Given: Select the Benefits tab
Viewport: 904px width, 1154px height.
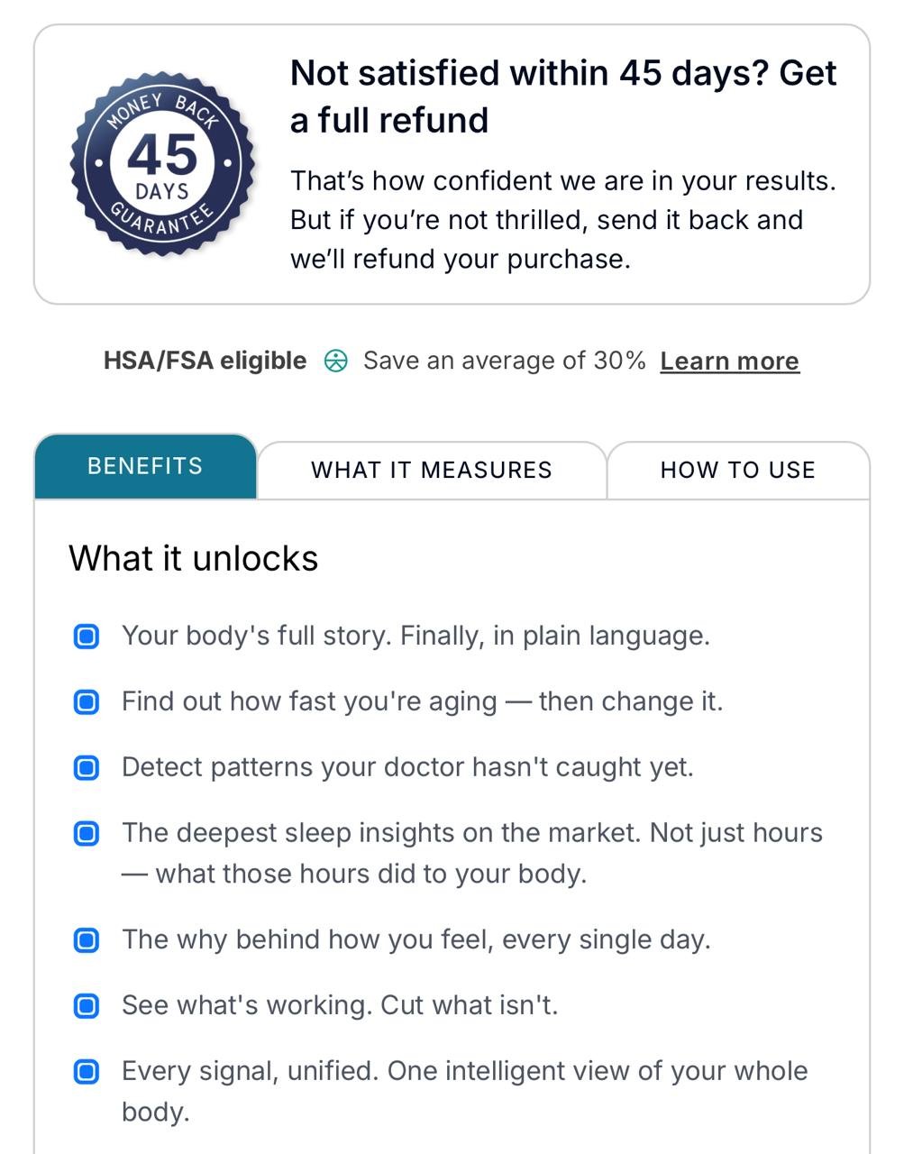Looking at the screenshot, I should (145, 466).
